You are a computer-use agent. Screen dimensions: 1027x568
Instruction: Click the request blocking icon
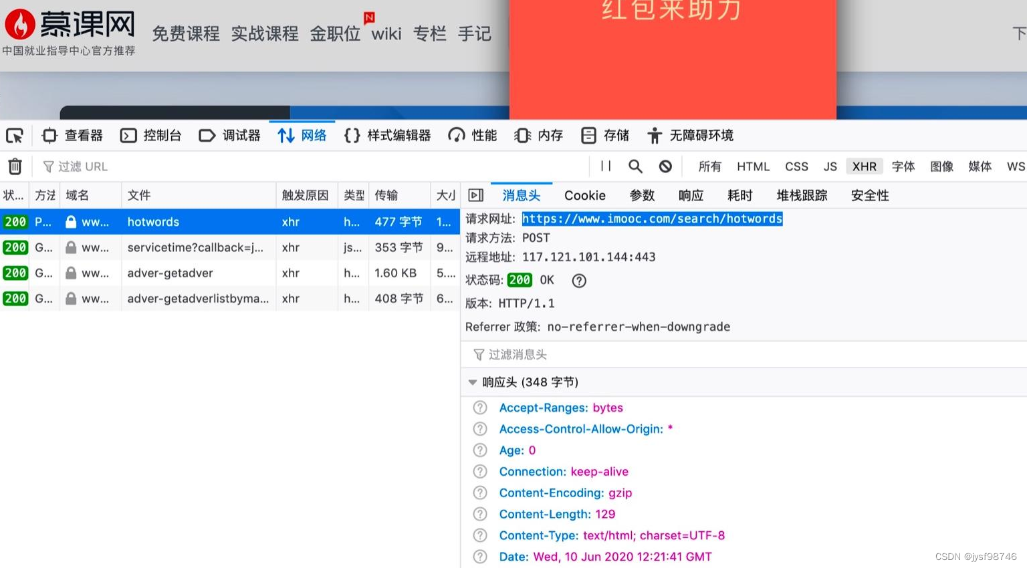point(665,166)
